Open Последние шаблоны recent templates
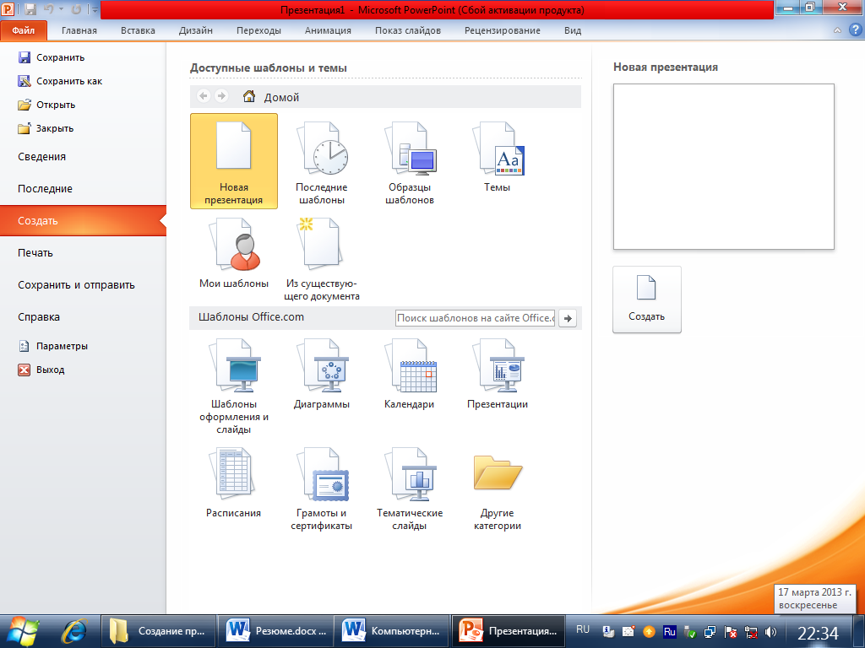 click(322, 161)
